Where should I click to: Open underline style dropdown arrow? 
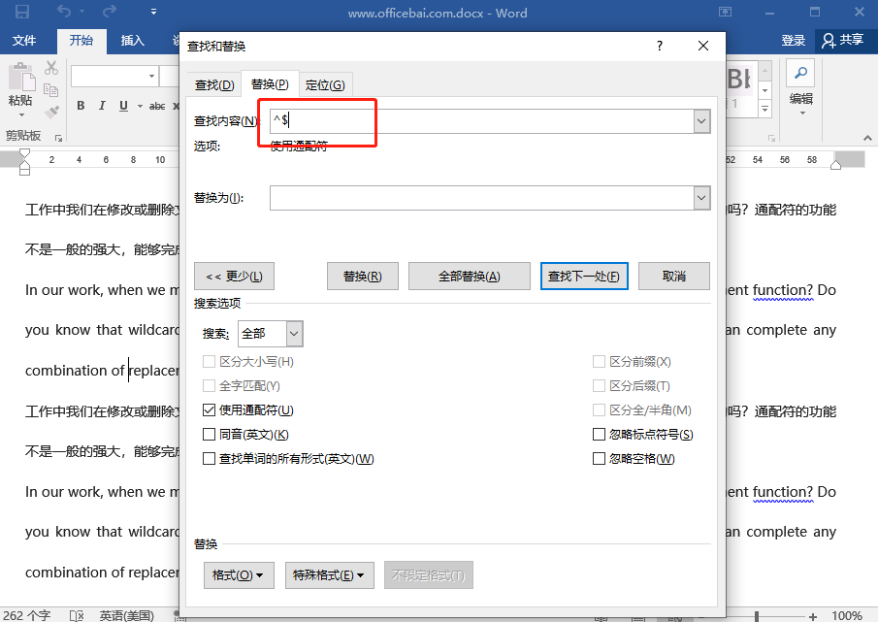tap(140, 106)
